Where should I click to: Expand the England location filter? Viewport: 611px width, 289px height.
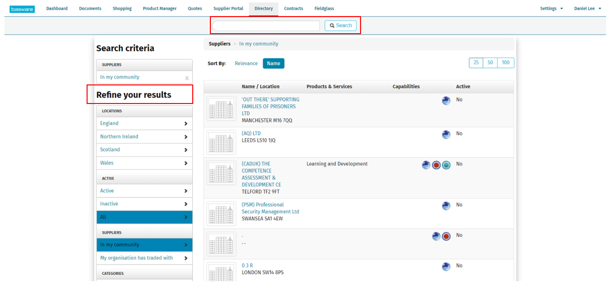coord(144,124)
